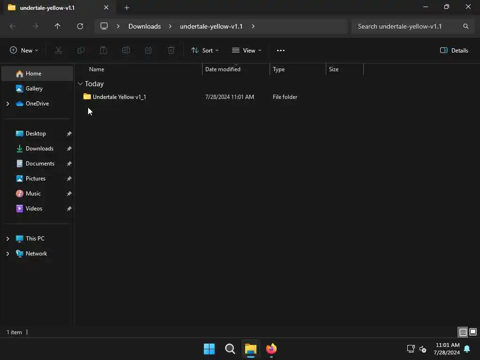This screenshot has height=360, width=480.
Task: Click the taskbar clock and date
Action: click(447, 349)
